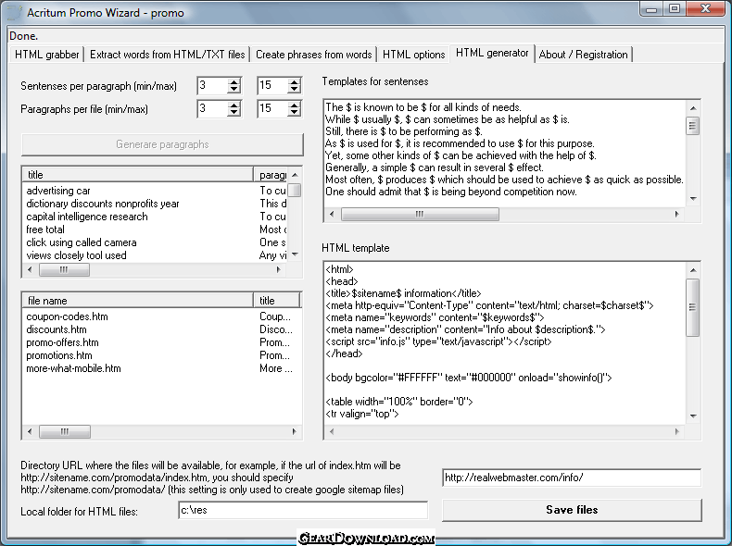The height and width of the screenshot is (546, 732).
Task: Select the HTML generator tab
Action: point(492,53)
